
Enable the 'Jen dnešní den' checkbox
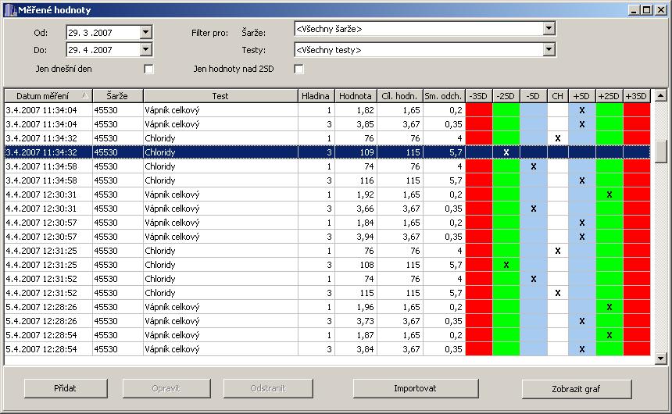click(148, 69)
